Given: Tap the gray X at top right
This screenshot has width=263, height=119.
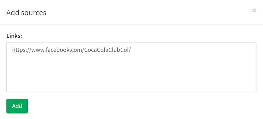Looking at the screenshot, I should coord(254,10).
